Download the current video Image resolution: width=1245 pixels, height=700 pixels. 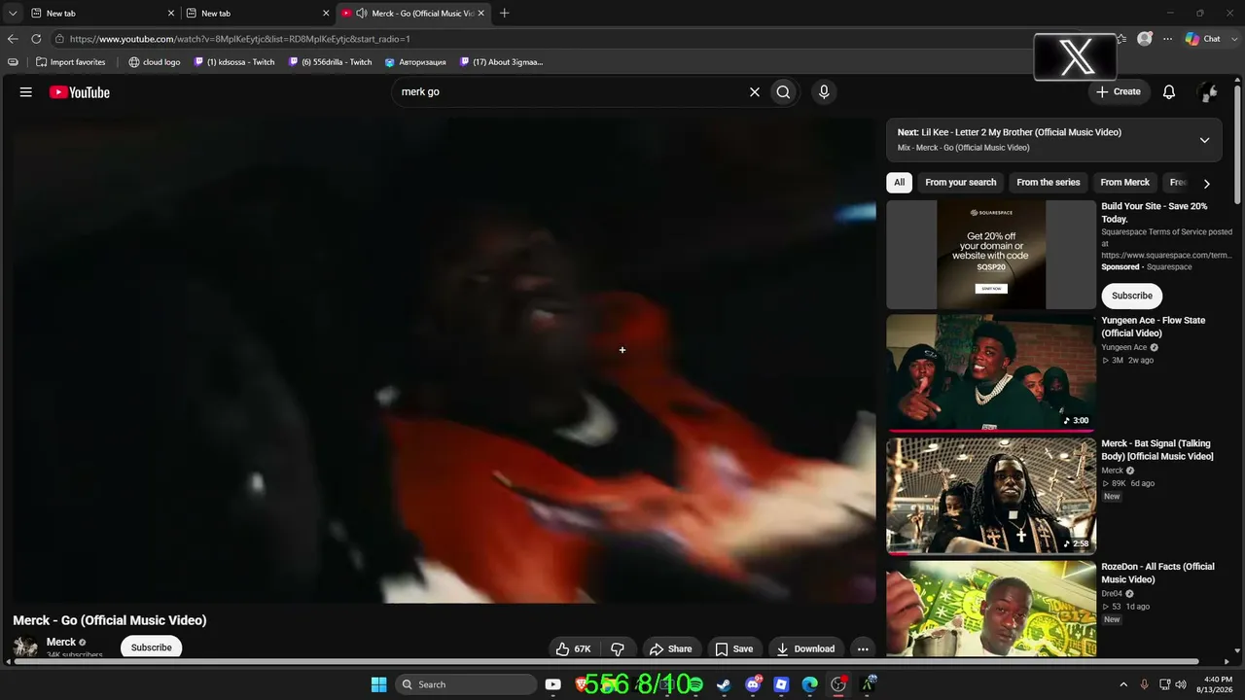tap(805, 648)
